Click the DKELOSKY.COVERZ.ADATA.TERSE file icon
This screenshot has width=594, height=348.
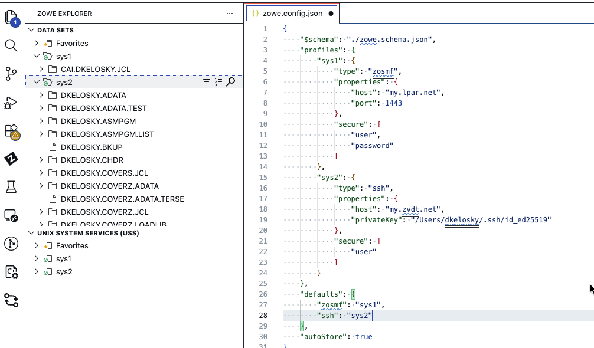tap(53, 199)
